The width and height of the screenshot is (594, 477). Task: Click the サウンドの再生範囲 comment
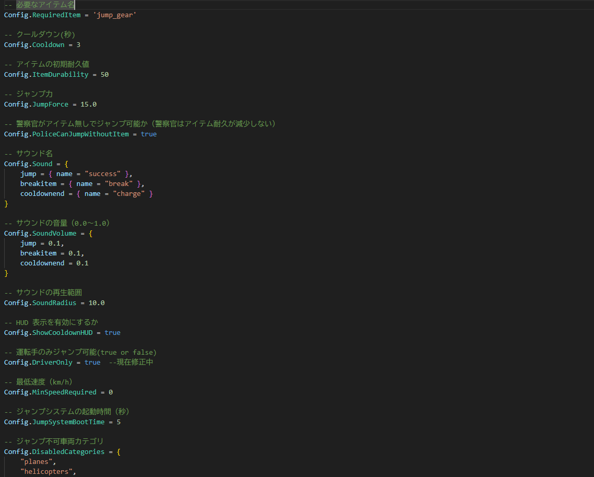tap(43, 293)
